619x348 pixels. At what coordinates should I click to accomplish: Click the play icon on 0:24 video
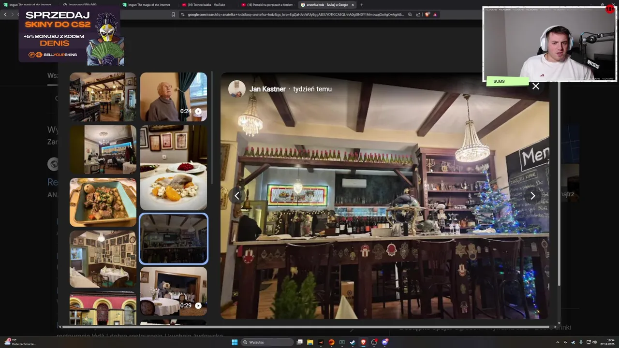(x=198, y=111)
